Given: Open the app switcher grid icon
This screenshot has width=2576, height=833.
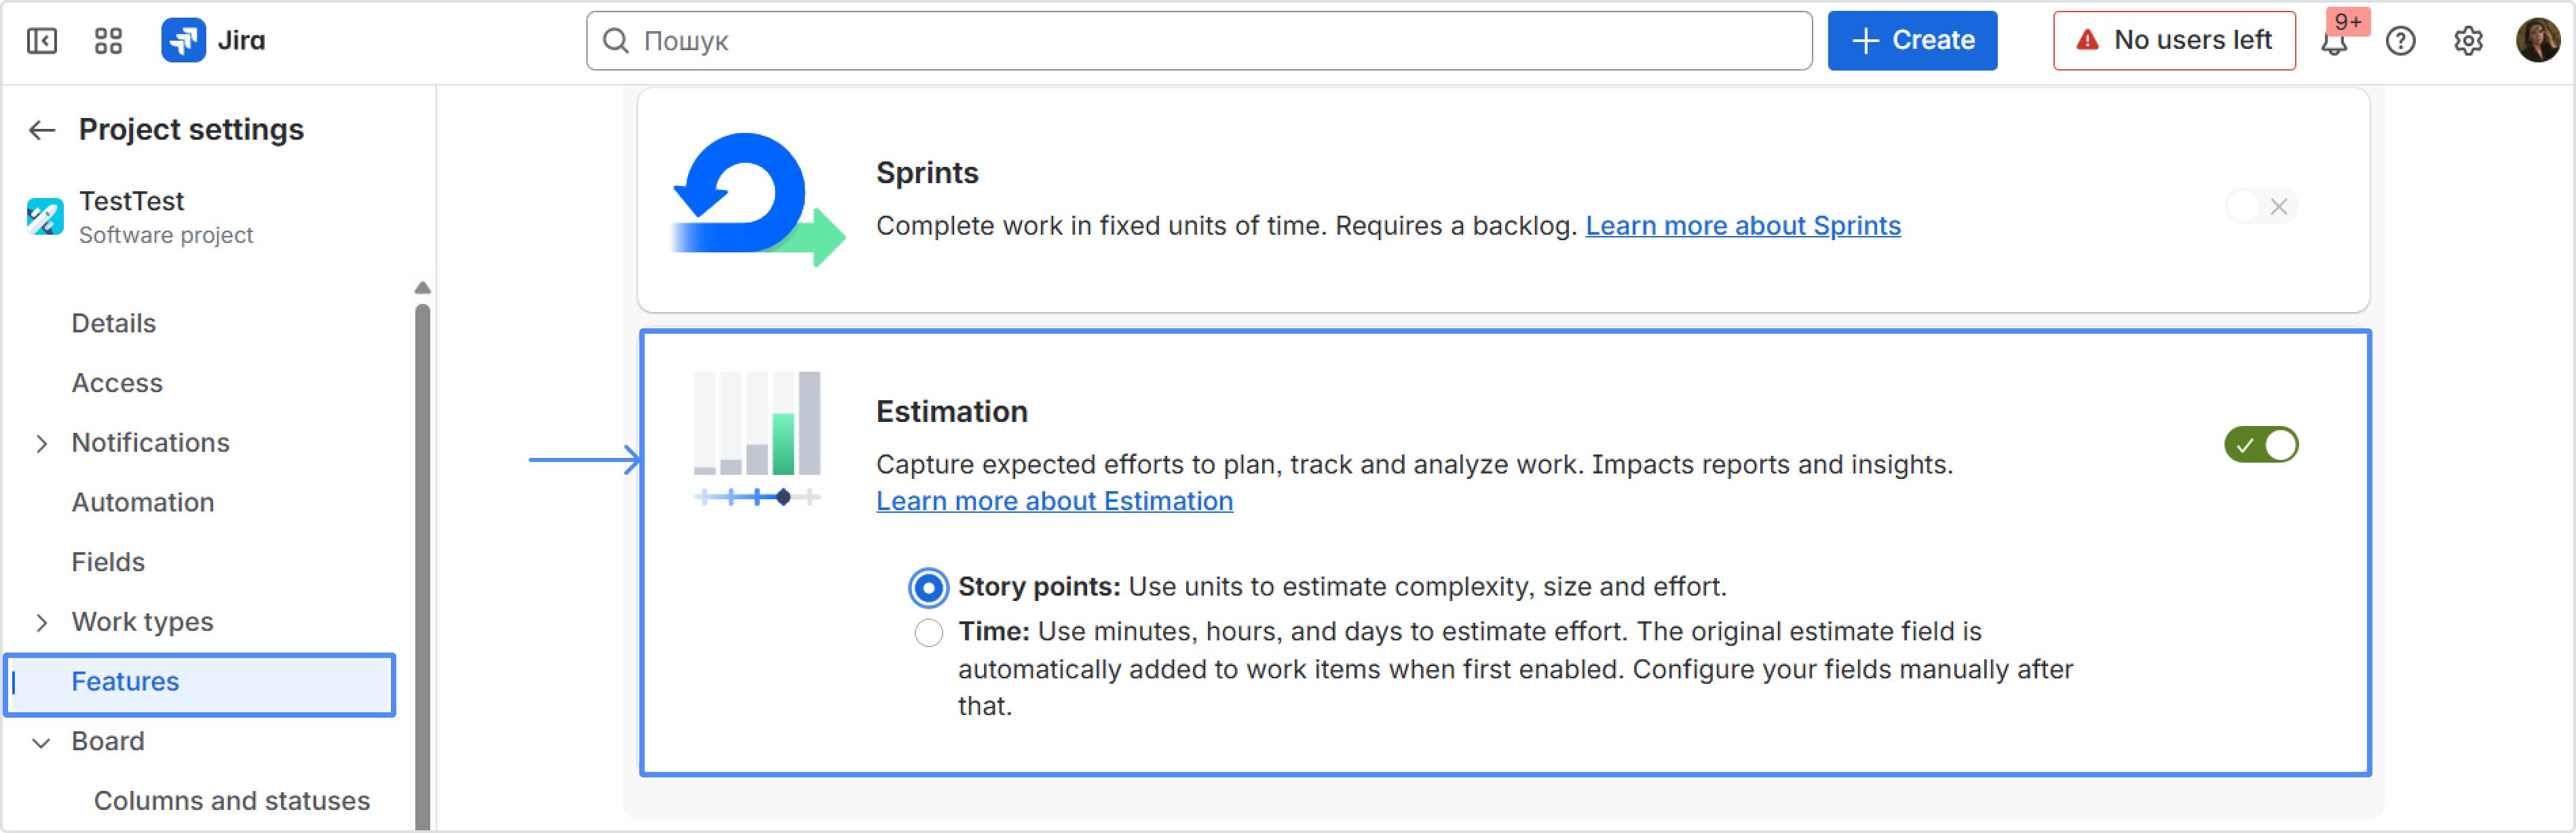Looking at the screenshot, I should [108, 41].
